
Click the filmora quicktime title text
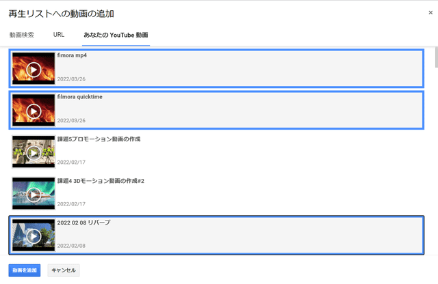[79, 97]
